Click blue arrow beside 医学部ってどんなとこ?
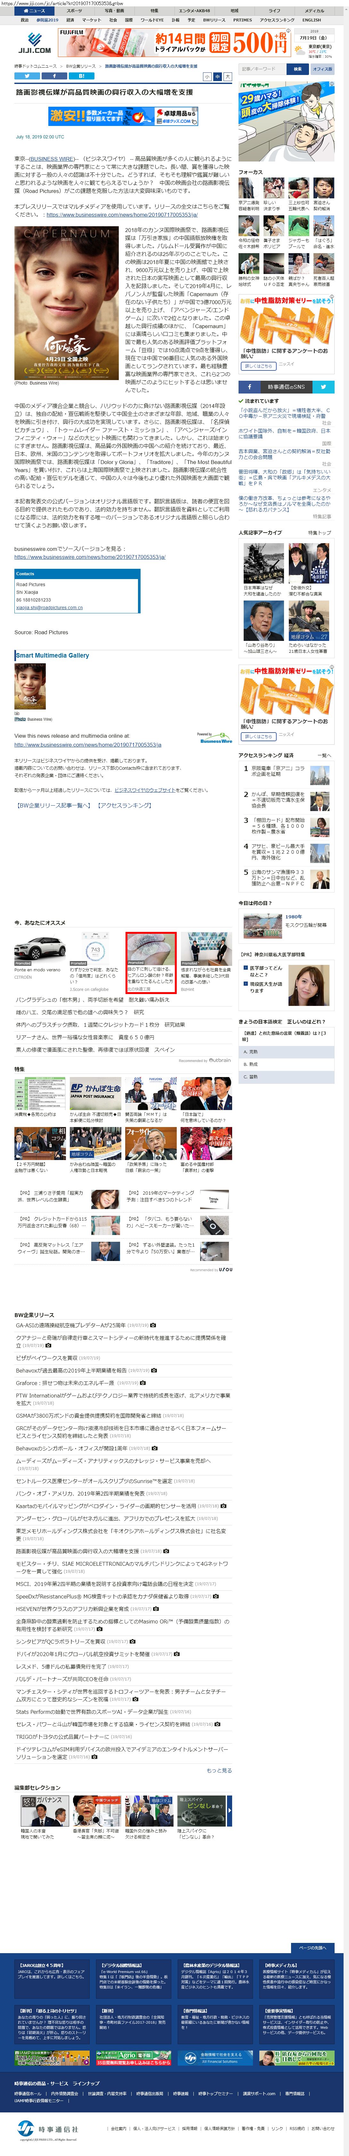349x2156 pixels. [245, 968]
